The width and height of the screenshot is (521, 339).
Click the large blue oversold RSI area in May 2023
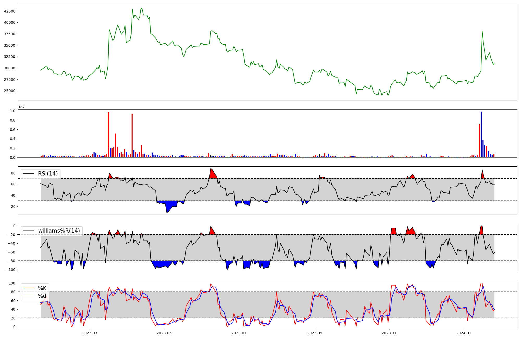click(169, 205)
